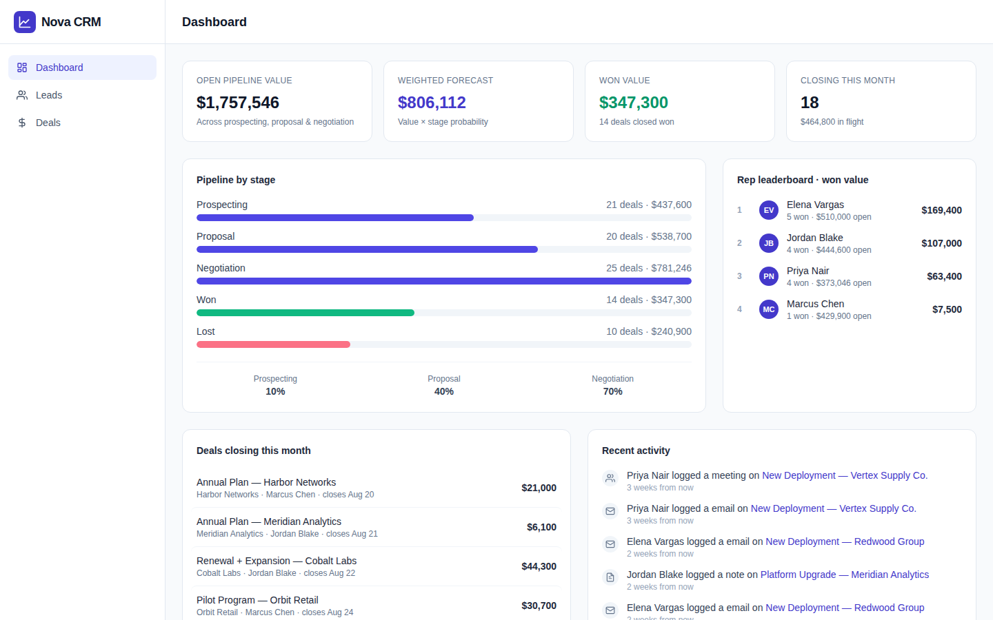Click the Nova CRM logo icon
The width and height of the screenshot is (993, 620).
pos(25,22)
